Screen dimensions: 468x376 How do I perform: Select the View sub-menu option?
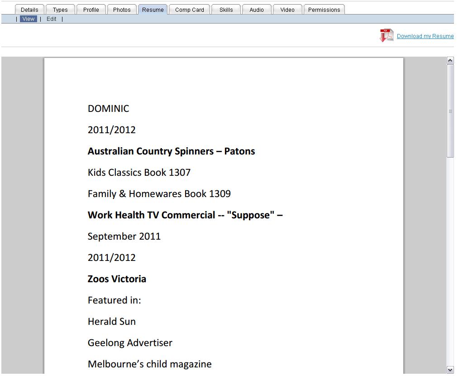click(29, 19)
